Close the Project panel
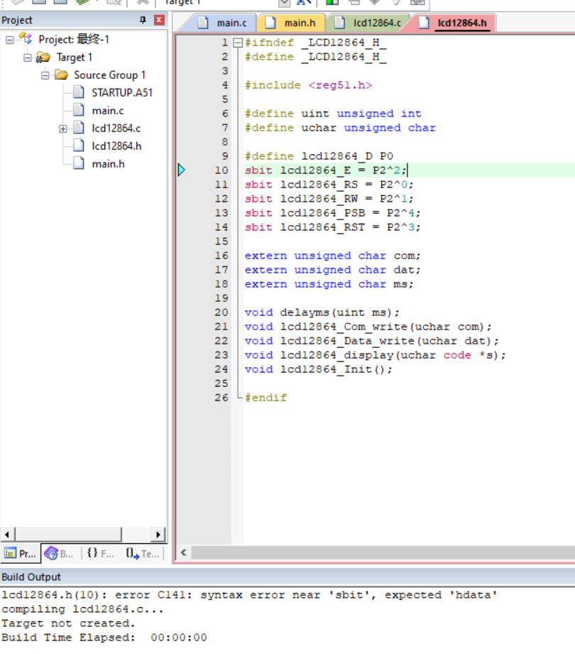This screenshot has width=575, height=654. tap(159, 20)
